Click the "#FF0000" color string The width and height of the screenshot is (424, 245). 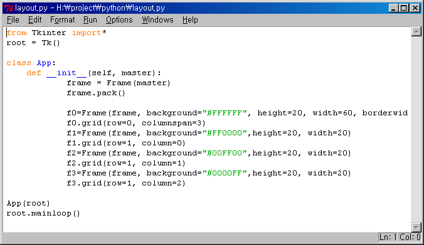(x=225, y=133)
